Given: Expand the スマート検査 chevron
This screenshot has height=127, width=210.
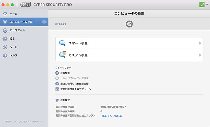Looking at the screenshot, I should click(x=200, y=43).
